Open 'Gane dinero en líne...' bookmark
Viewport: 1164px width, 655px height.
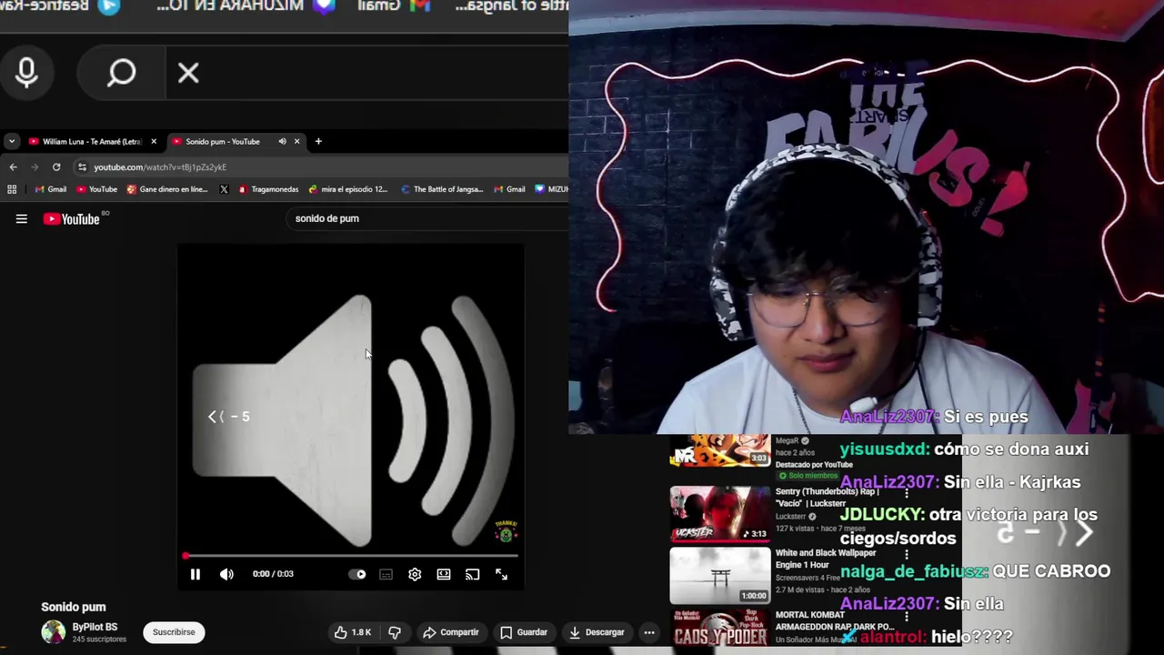pos(167,189)
